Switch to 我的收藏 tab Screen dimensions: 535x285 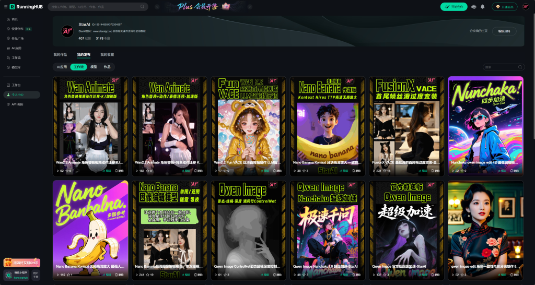pos(107,54)
